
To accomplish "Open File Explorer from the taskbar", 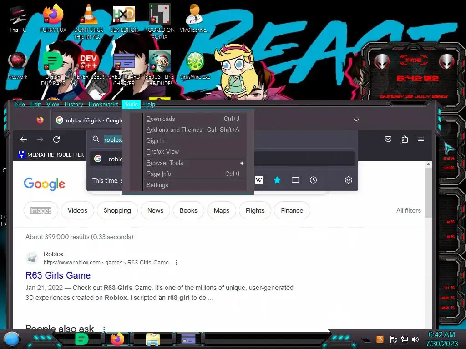I will (x=153, y=339).
